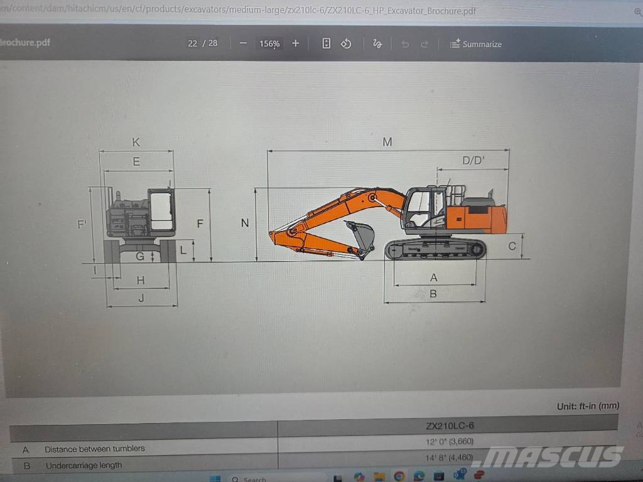This screenshot has width=643, height=482.
Task: Click the red app icon on the taskbar
Action: pyautogui.click(x=479, y=475)
